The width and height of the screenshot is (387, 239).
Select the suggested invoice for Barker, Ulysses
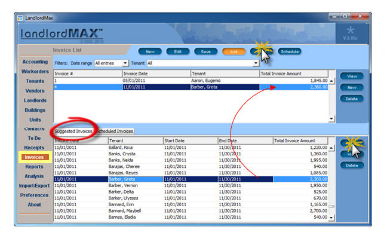coord(191,198)
